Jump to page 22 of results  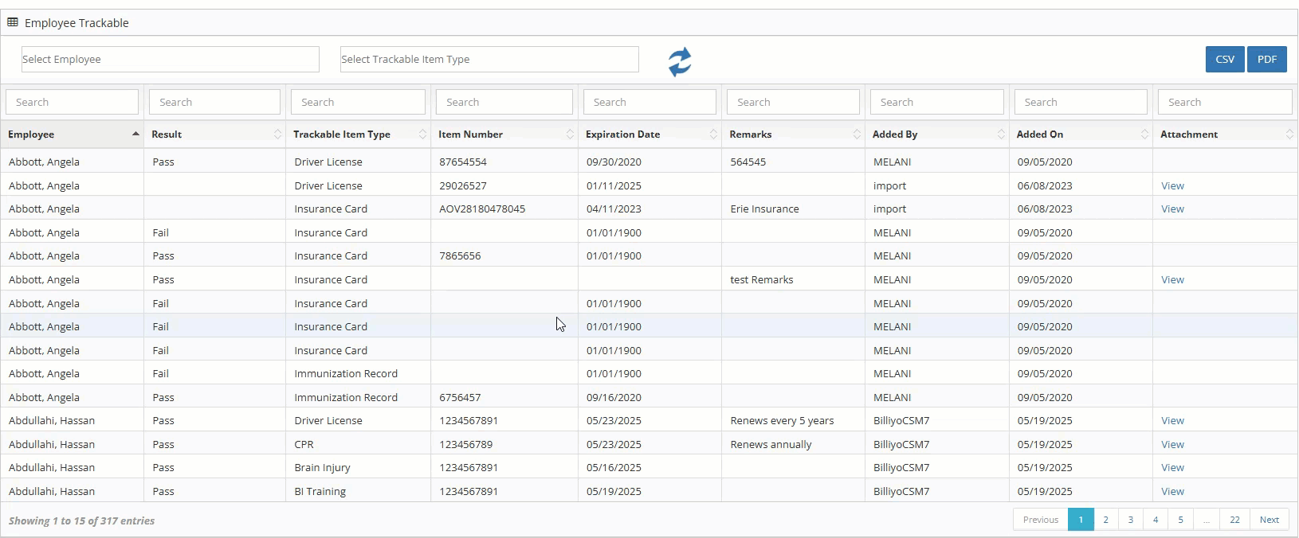[1234, 520]
